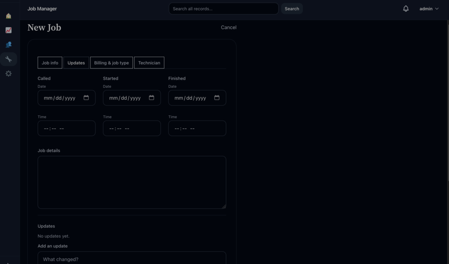Click the notifications bell icon
The width and height of the screenshot is (449, 264).
406,9
